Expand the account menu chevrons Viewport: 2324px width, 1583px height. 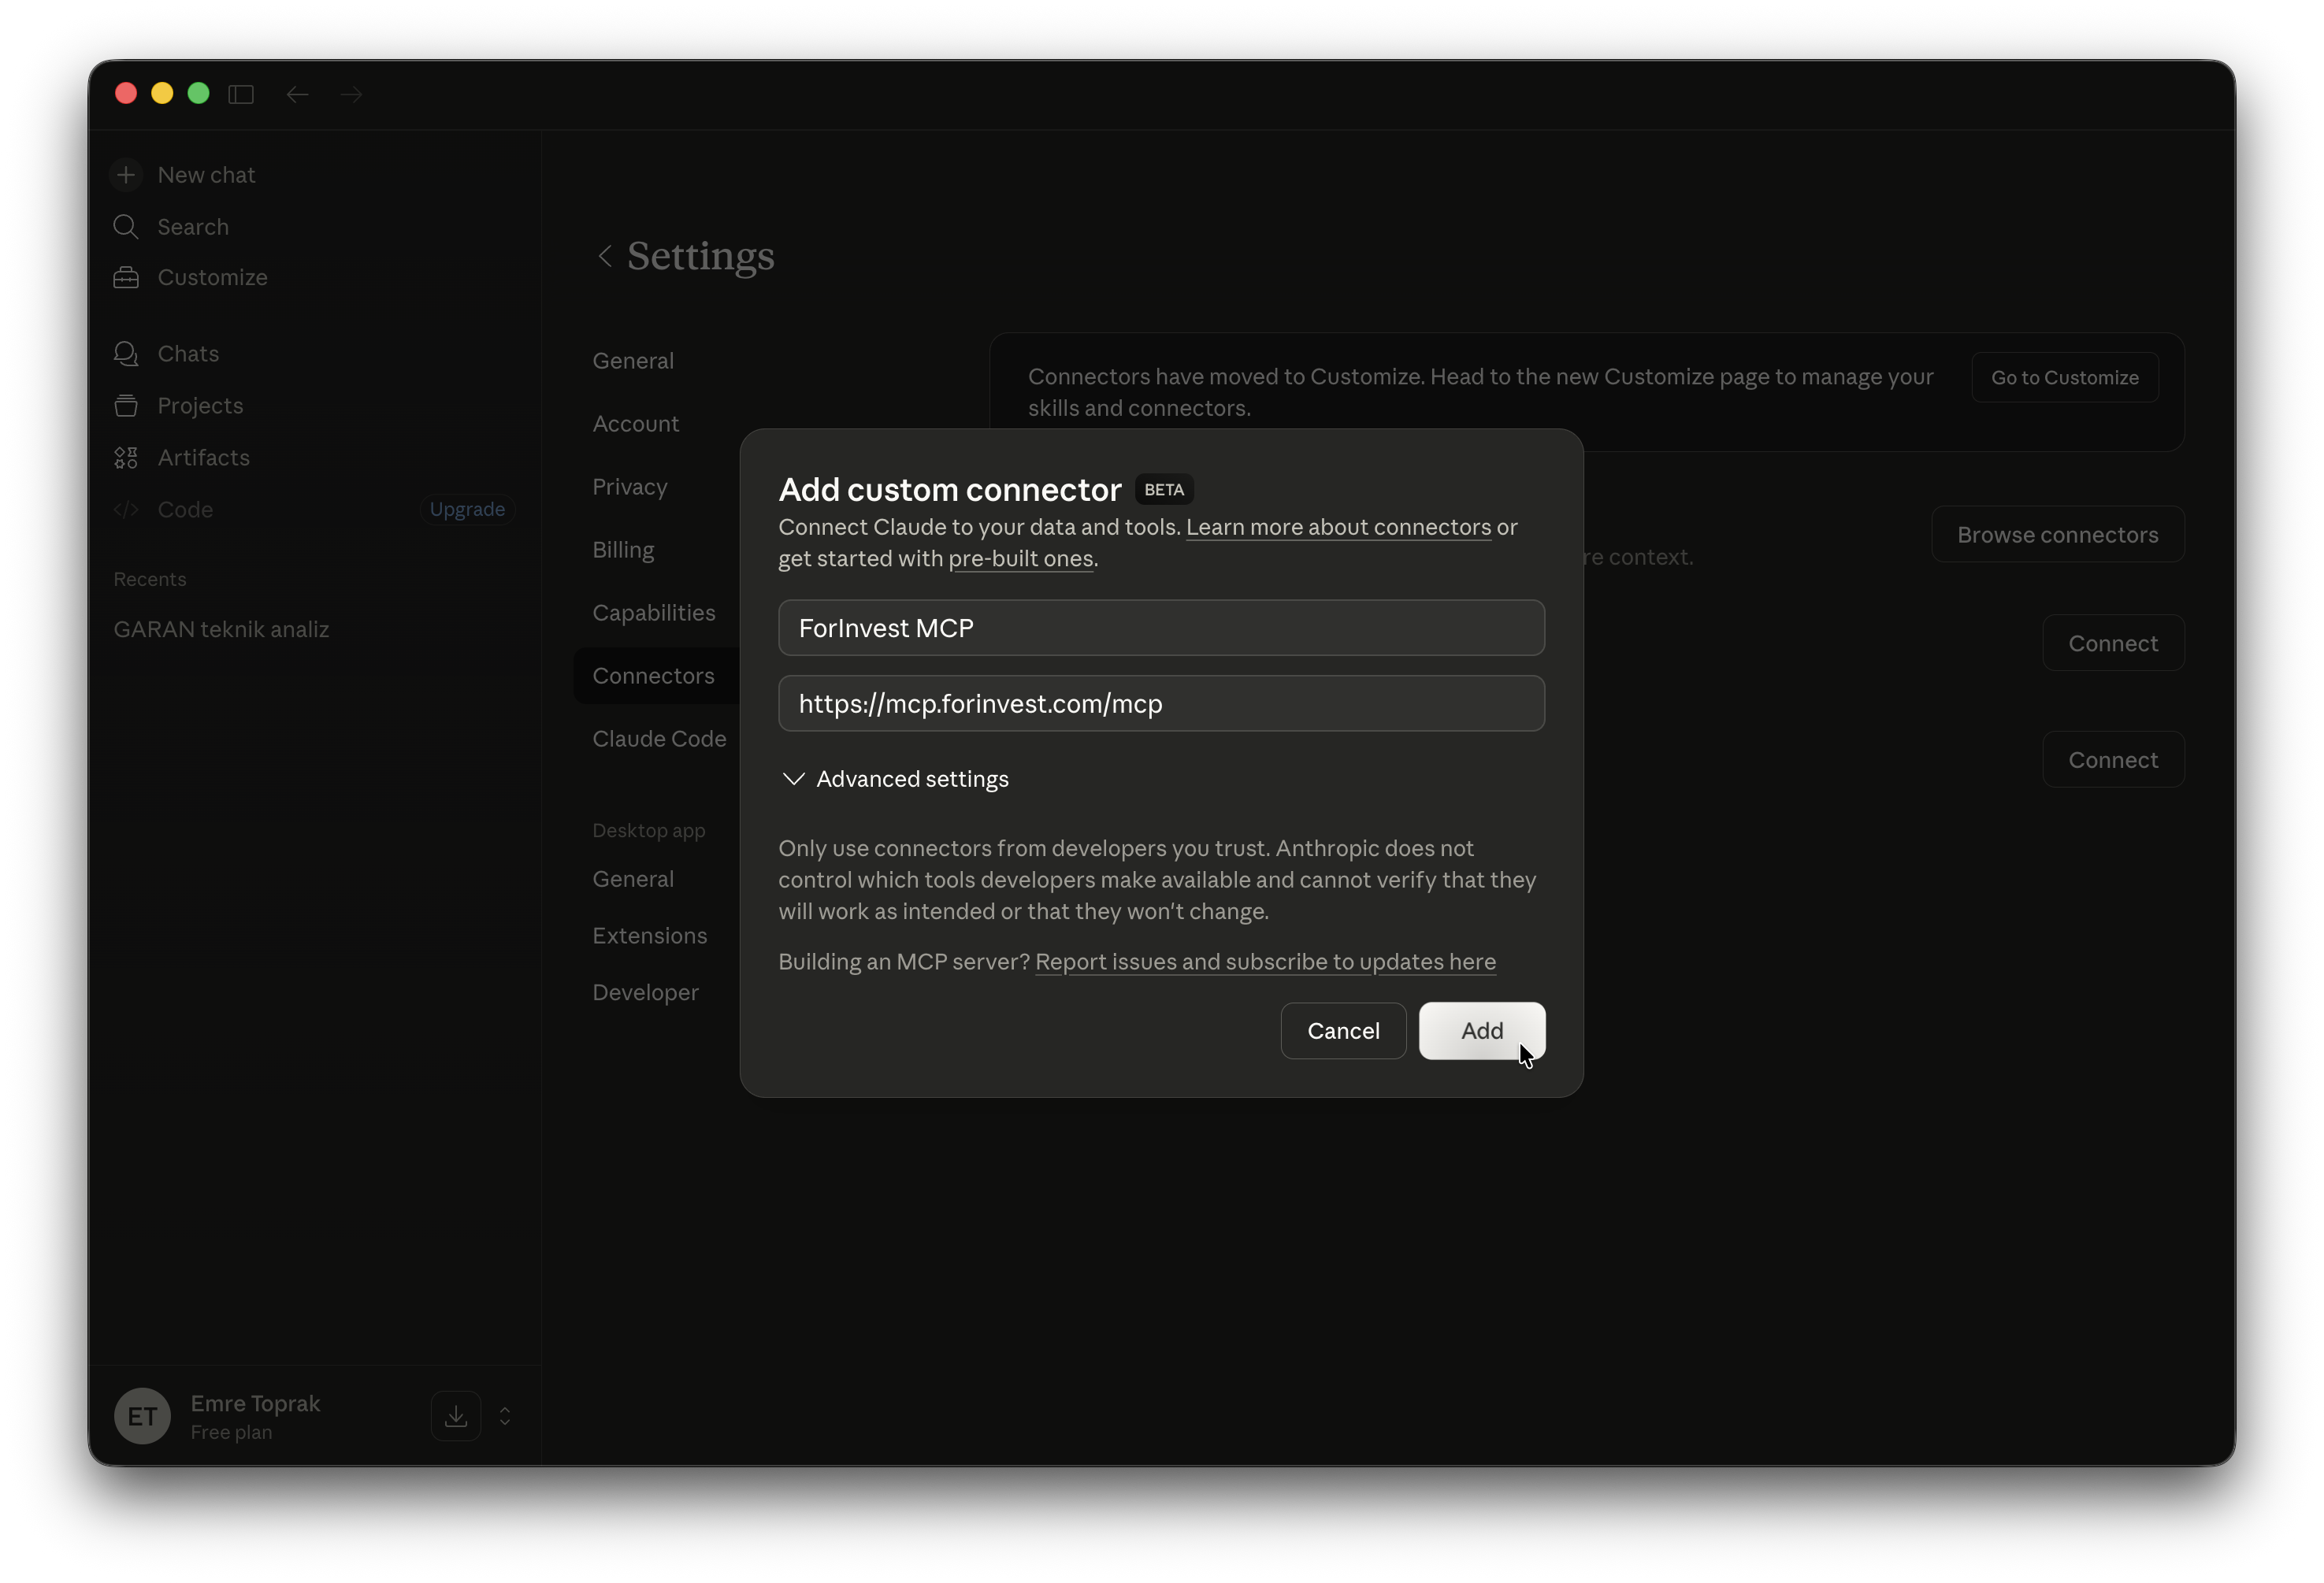pos(505,1416)
